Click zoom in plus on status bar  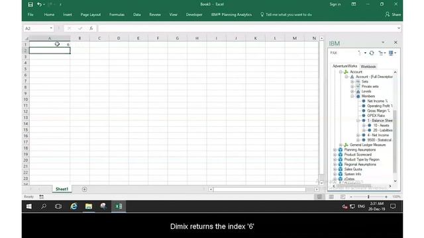pyautogui.click(x=386, y=197)
